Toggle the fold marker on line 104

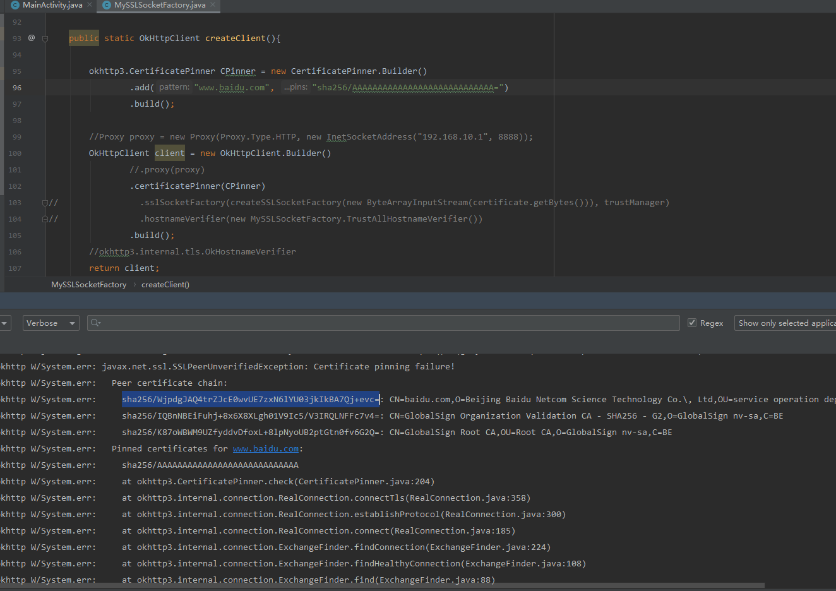(45, 219)
